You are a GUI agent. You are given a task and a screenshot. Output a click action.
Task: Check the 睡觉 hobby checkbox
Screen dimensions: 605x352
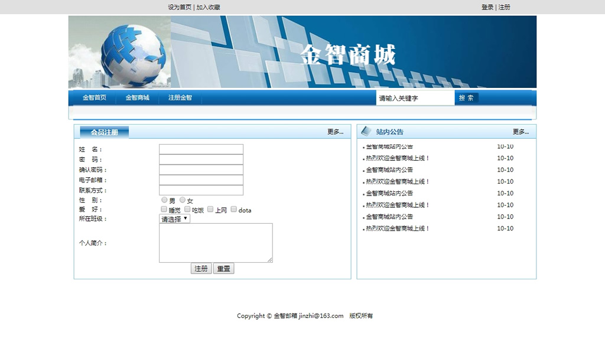pyautogui.click(x=164, y=209)
